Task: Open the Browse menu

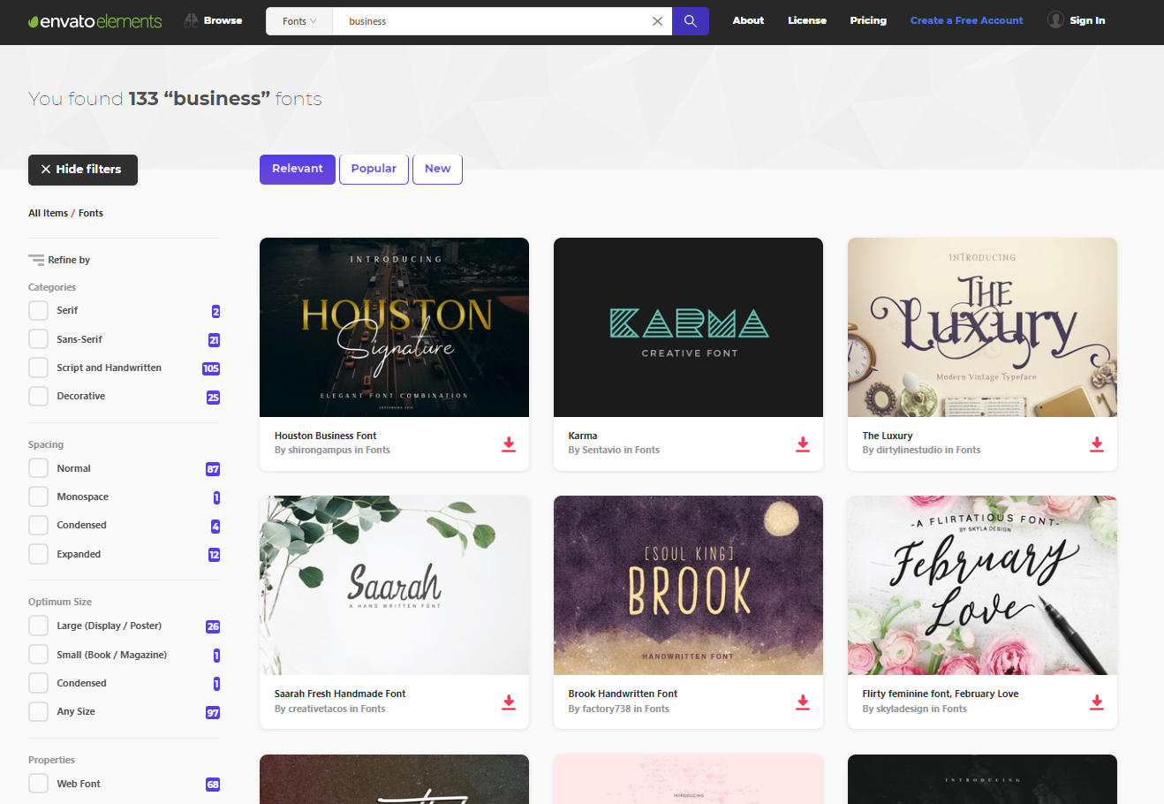Action: [x=213, y=20]
